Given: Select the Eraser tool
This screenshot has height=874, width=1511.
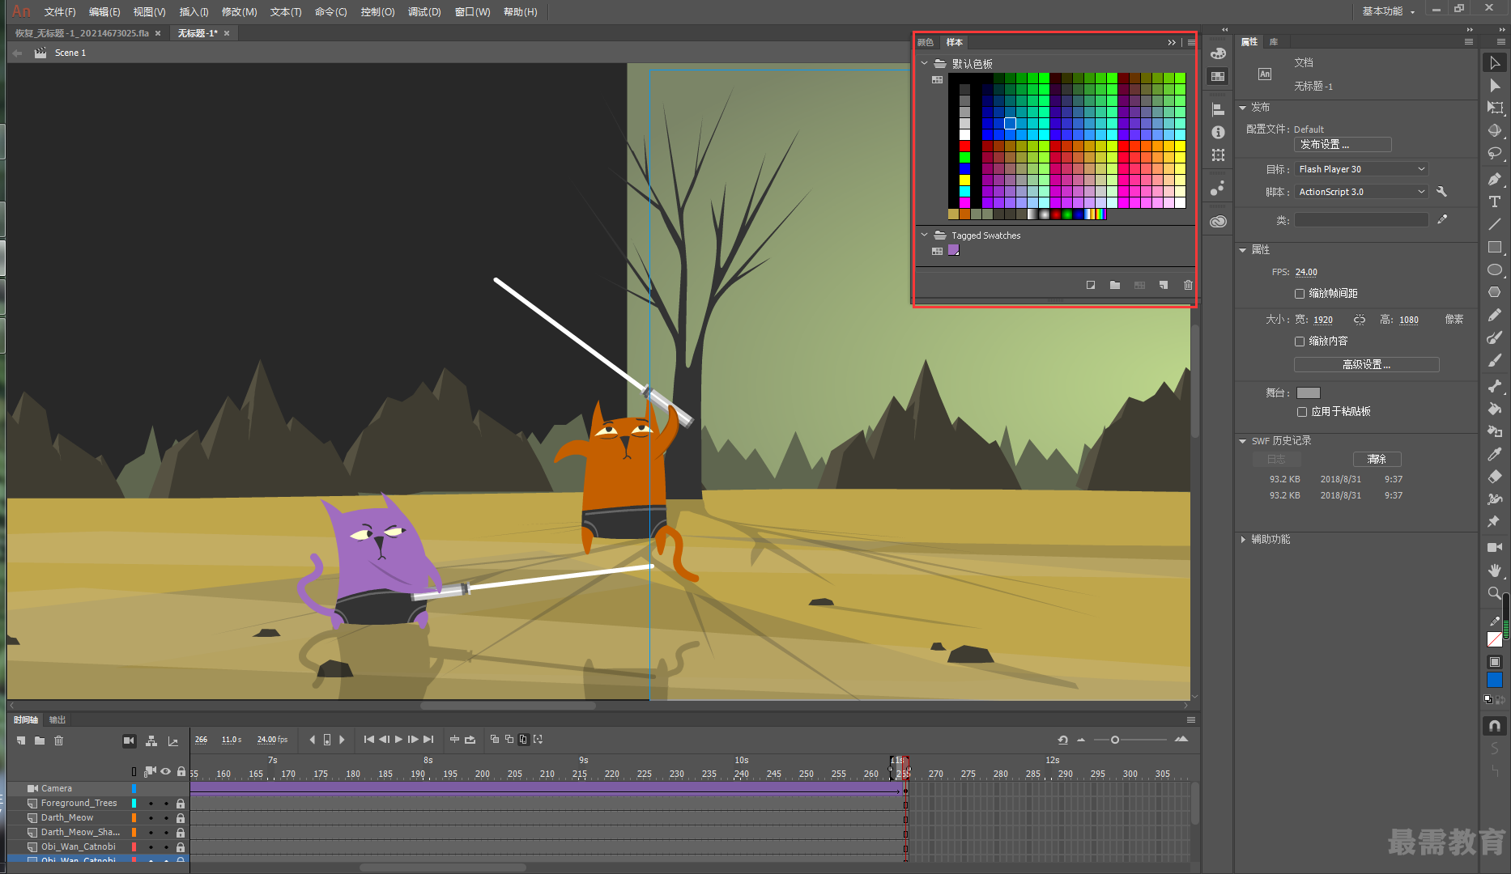Looking at the screenshot, I should click(x=1495, y=477).
